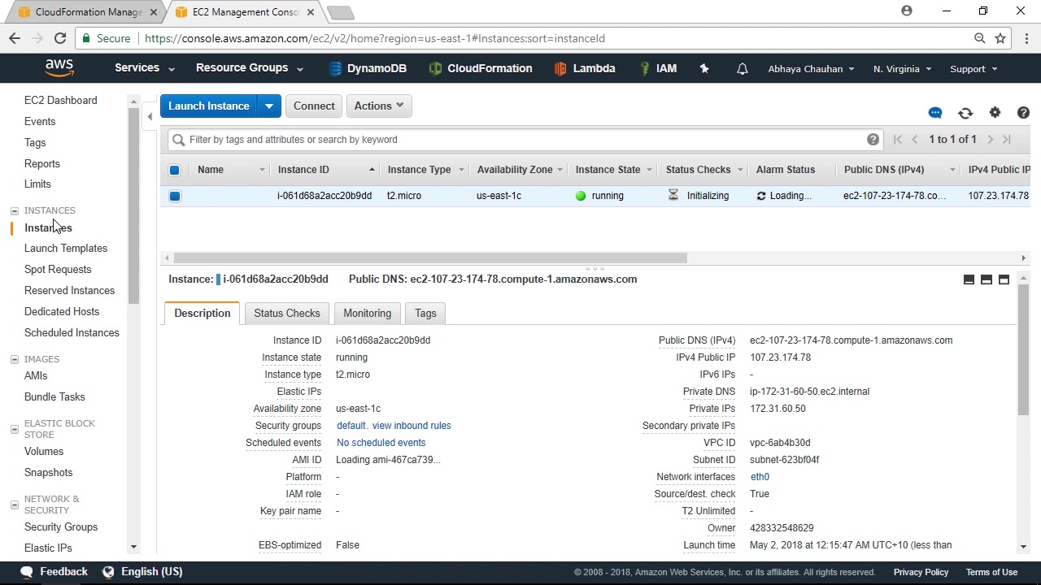Switch to the Monitoring tab
This screenshot has height=585, width=1041.
[367, 314]
